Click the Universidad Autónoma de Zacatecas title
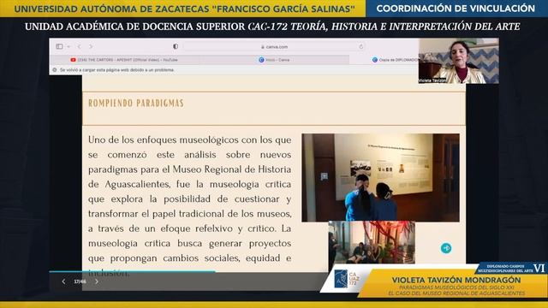This screenshot has width=548, height=308. click(x=185, y=9)
